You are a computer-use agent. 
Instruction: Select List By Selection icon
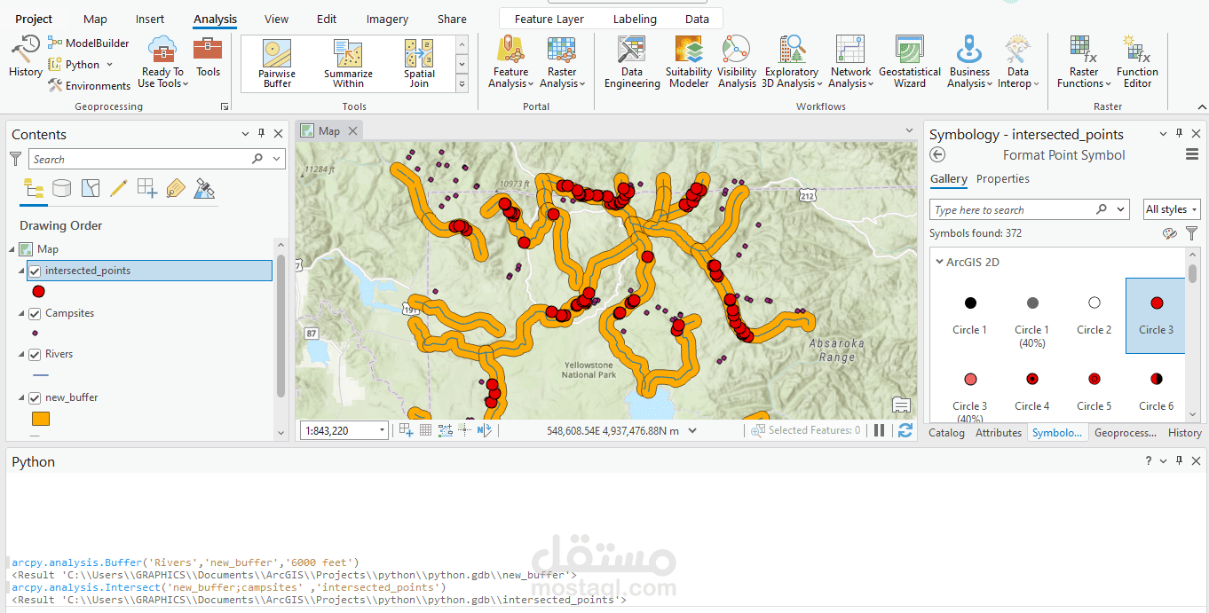tap(91, 189)
